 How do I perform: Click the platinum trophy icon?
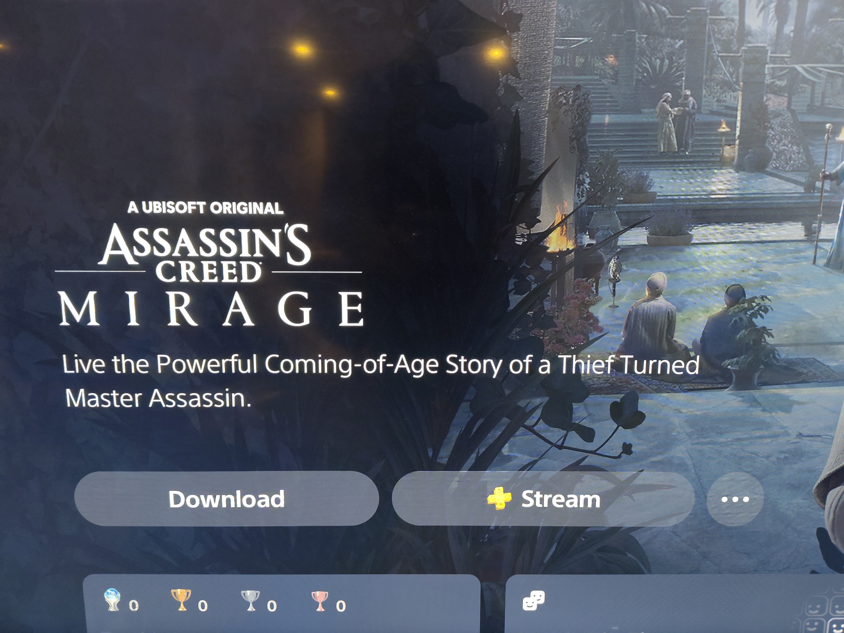point(112,600)
